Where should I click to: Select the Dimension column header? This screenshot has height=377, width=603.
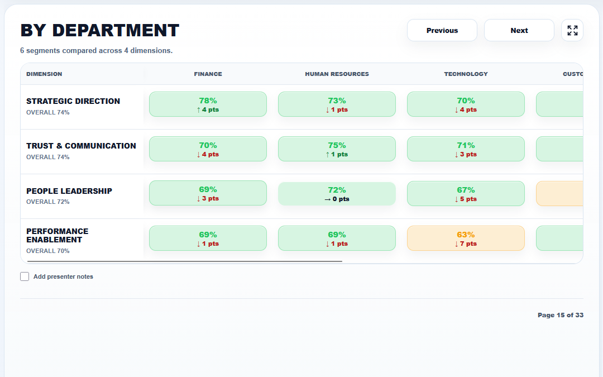44,74
